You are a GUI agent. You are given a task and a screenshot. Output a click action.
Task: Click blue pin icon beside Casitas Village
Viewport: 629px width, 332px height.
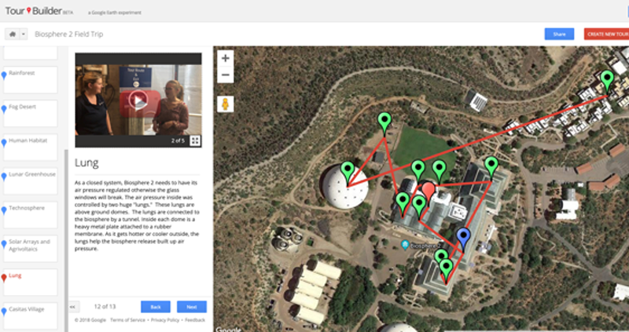click(x=4, y=312)
